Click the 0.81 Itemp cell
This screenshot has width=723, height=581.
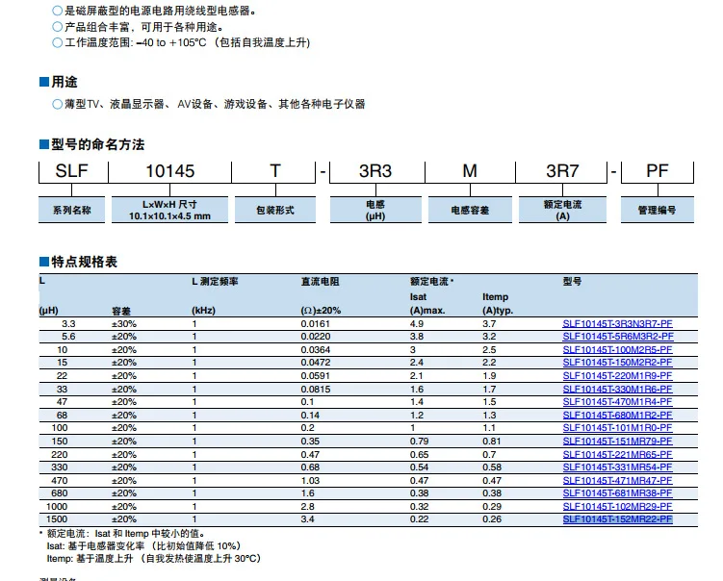tap(492, 442)
